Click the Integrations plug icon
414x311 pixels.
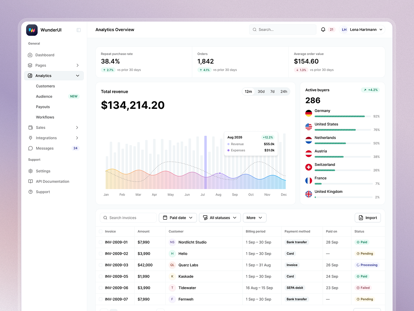pos(30,138)
